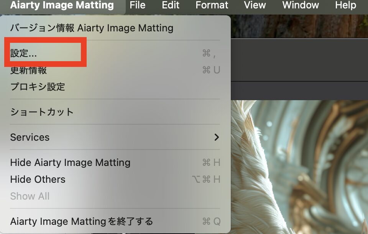Open プロキシ設定 menu item
368x234 pixels.
(115, 86)
